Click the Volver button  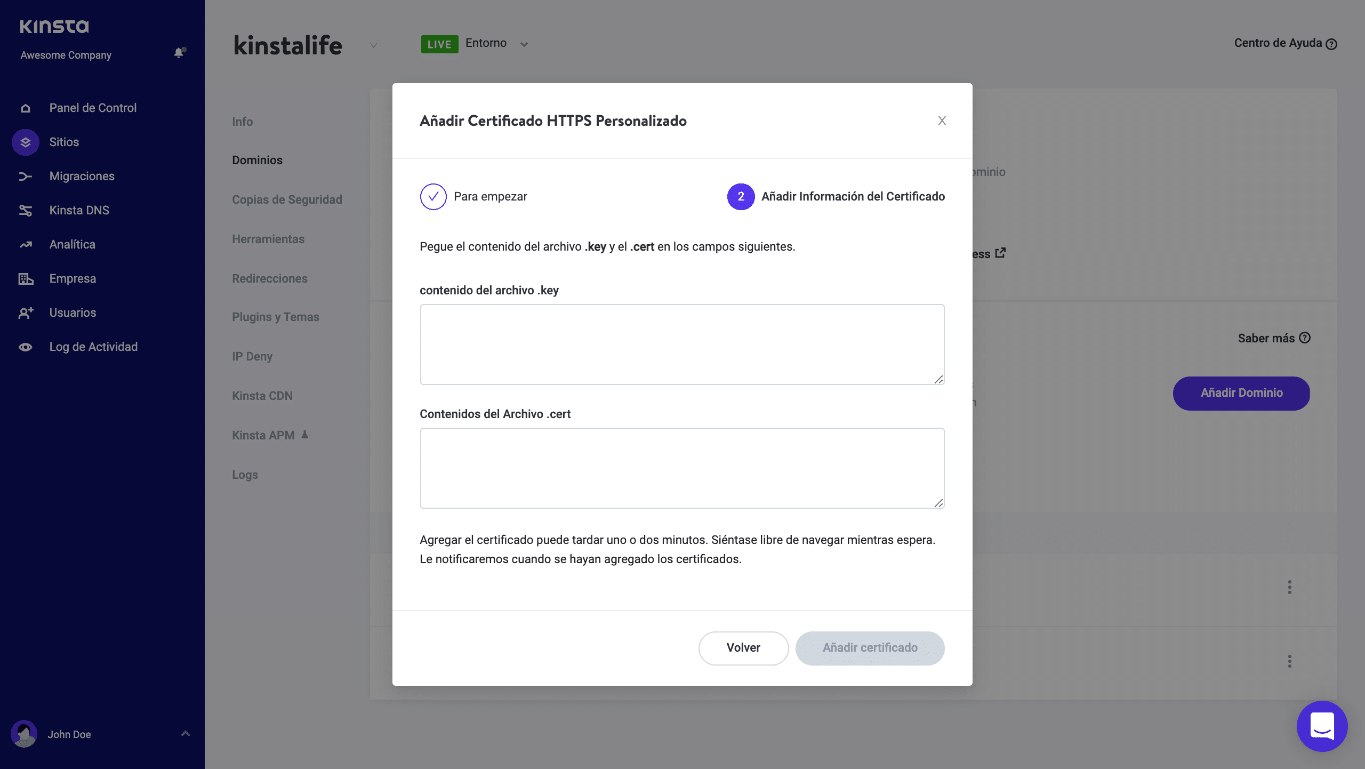[743, 648]
